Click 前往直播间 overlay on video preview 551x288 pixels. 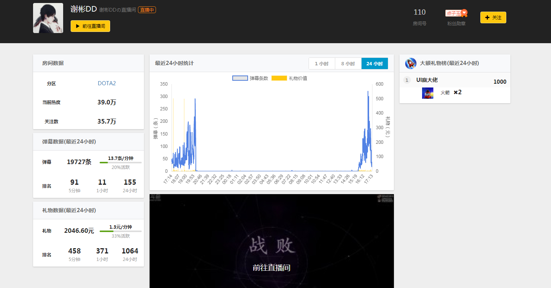pos(271,268)
